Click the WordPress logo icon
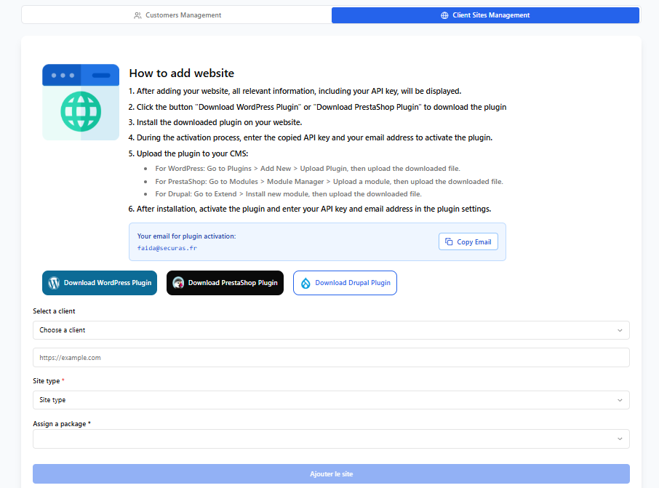The width and height of the screenshot is (659, 488). (55, 283)
